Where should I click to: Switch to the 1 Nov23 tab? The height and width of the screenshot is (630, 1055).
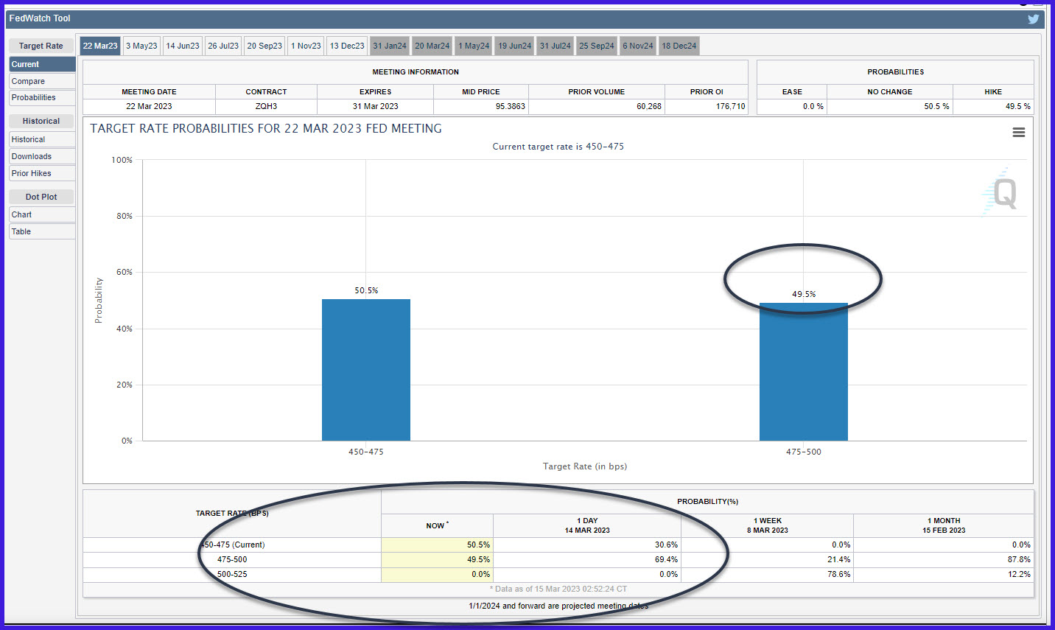pos(306,46)
